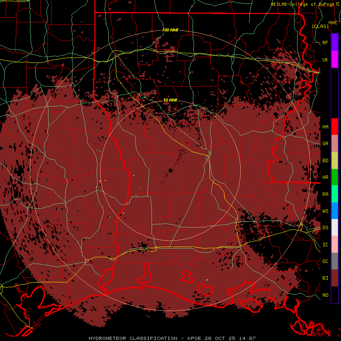Click the "HA" legend label
Screen dimensions: 341x341
pyautogui.click(x=325, y=127)
